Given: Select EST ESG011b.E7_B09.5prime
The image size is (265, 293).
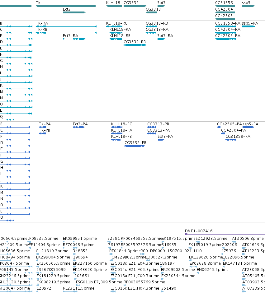Looking at the screenshot, I should coord(78,285).
